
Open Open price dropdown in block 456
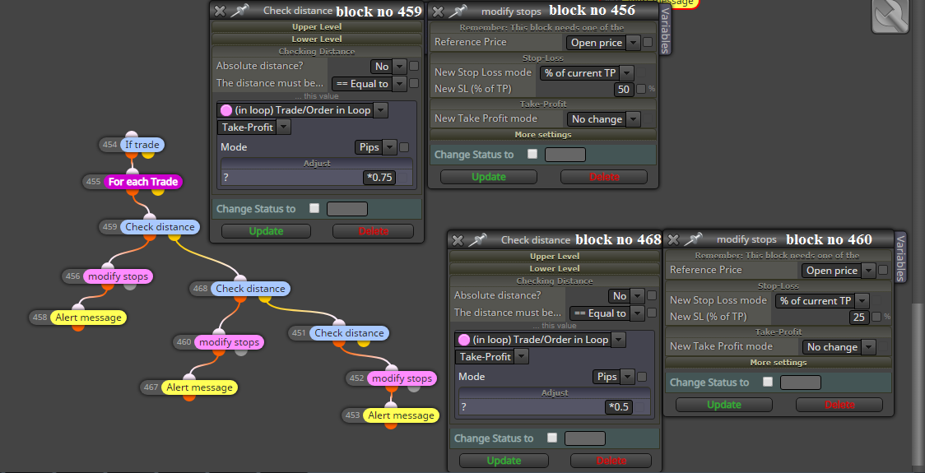coord(603,43)
